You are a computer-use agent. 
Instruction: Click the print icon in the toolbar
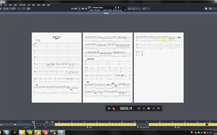click(28, 9)
